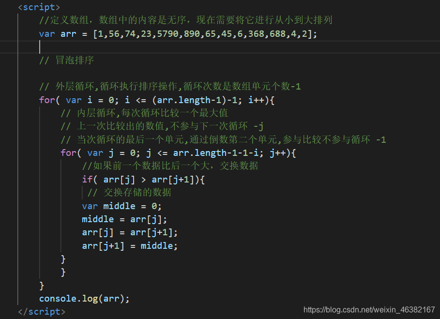Click the outer 'for( var i = 0' line
Image resolution: width=440 pixels, height=319 pixels.
156,100
